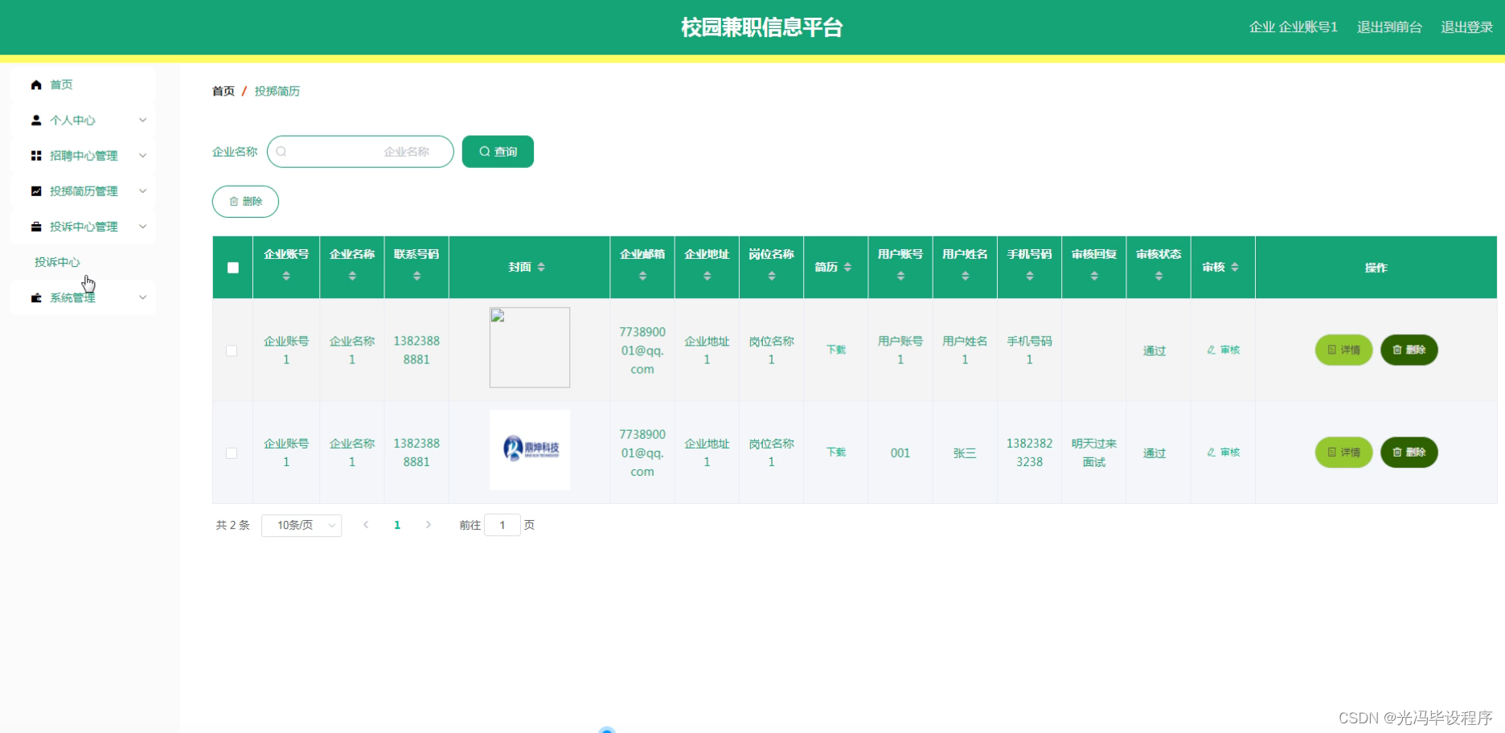
Task: Click the pencil icon next to 审核 in first row
Action: point(1210,350)
